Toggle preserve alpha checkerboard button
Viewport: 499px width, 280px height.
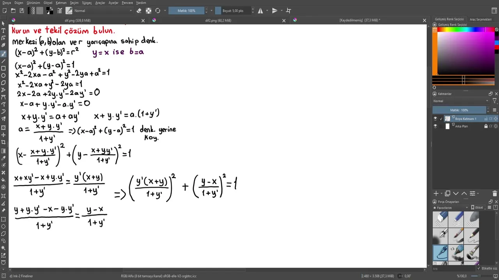[x=149, y=10]
